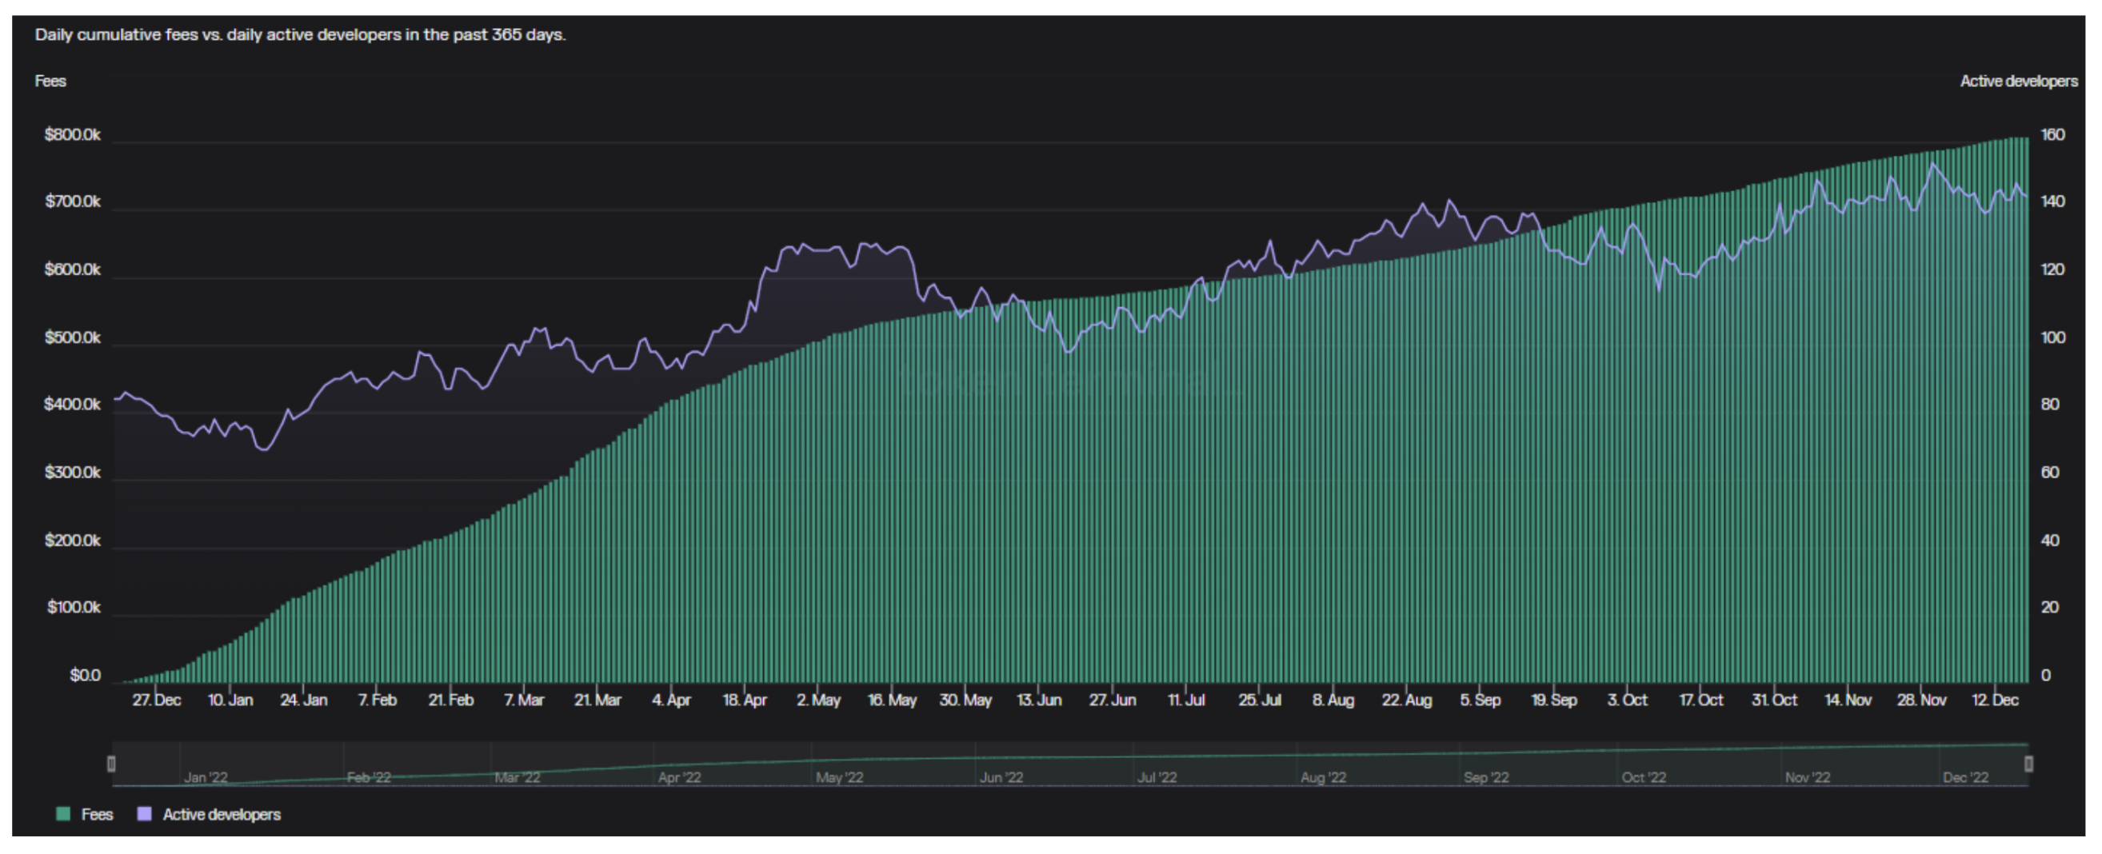Click the Active developers right axis title
This screenshot has height=854, width=2102.
[2018, 81]
